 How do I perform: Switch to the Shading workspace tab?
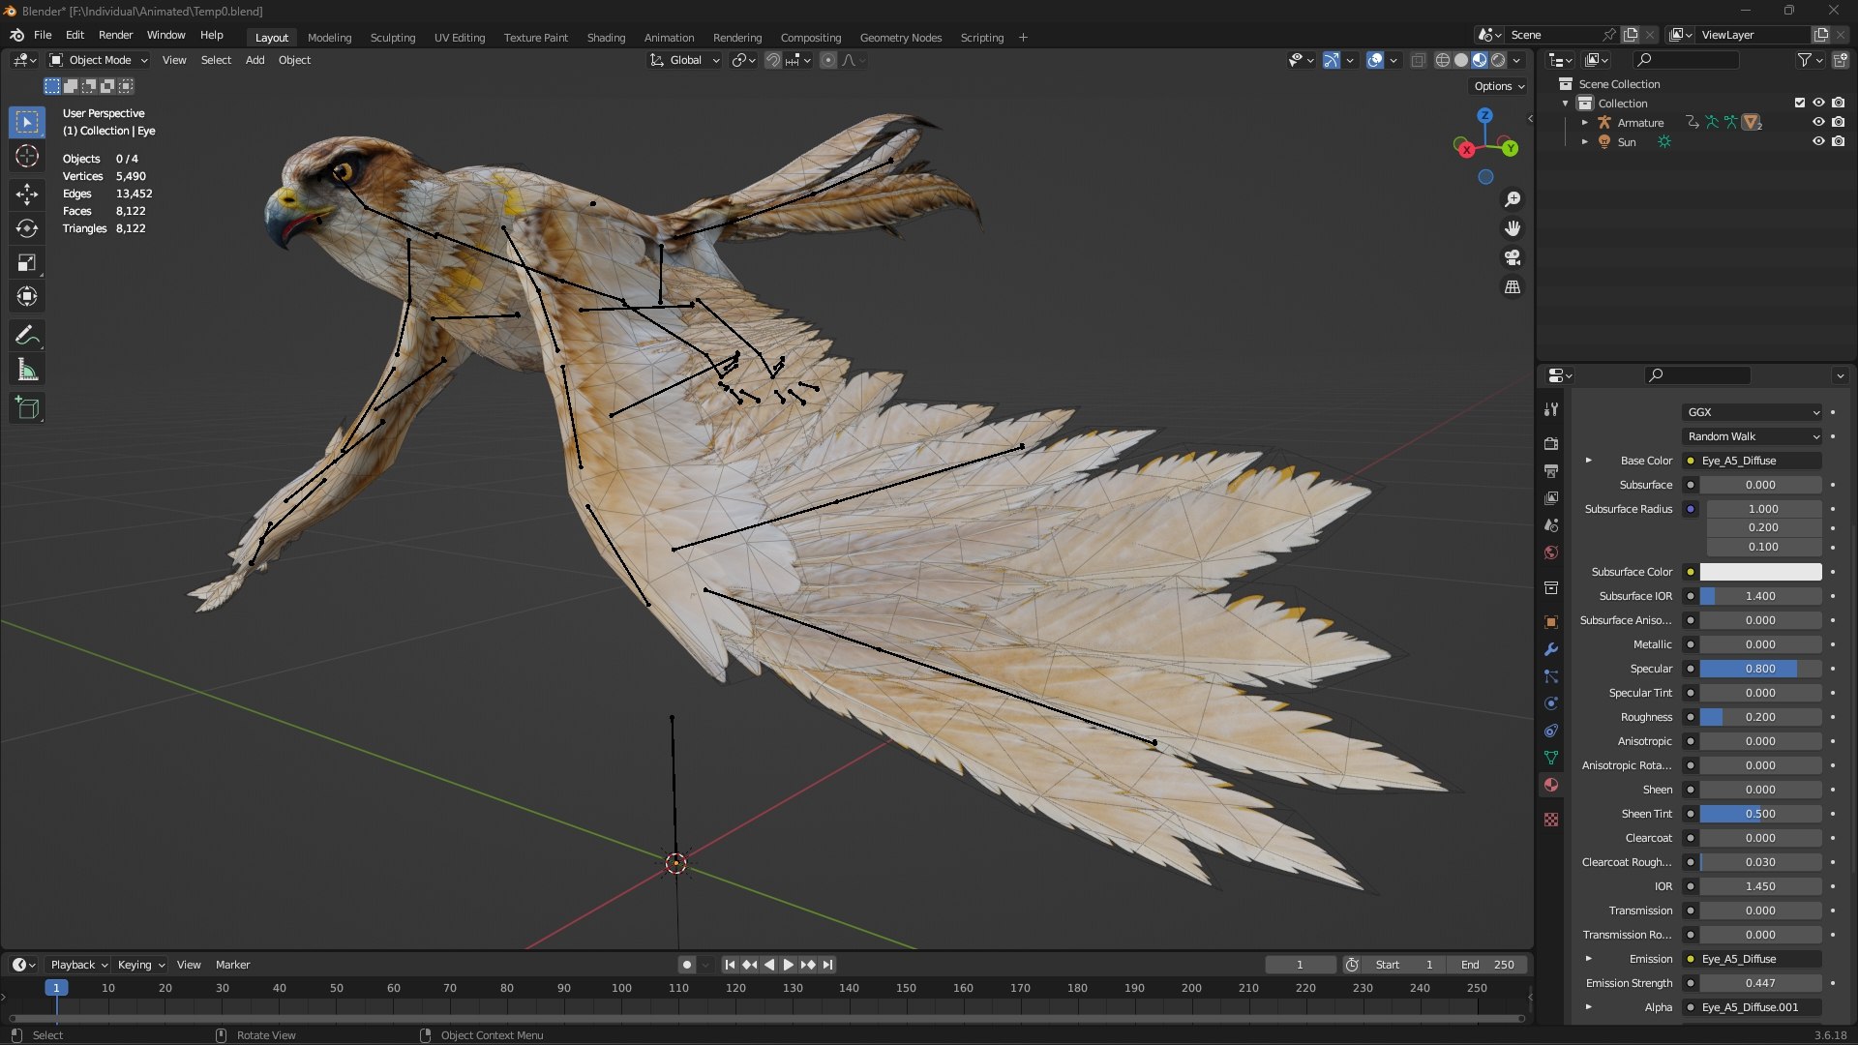tap(606, 38)
